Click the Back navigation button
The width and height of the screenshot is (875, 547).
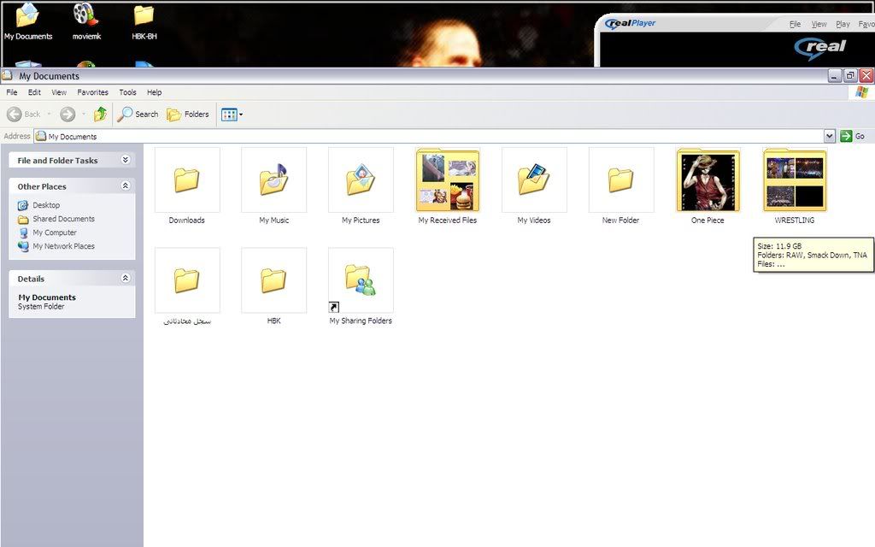23,115
